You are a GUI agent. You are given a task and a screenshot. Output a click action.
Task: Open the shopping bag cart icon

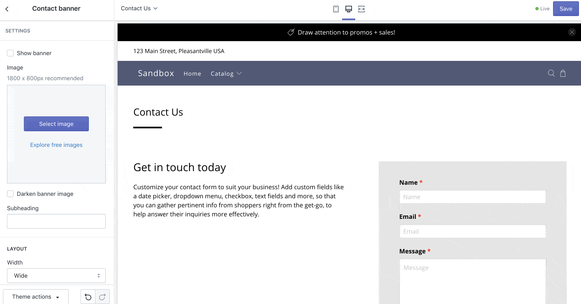click(x=563, y=73)
